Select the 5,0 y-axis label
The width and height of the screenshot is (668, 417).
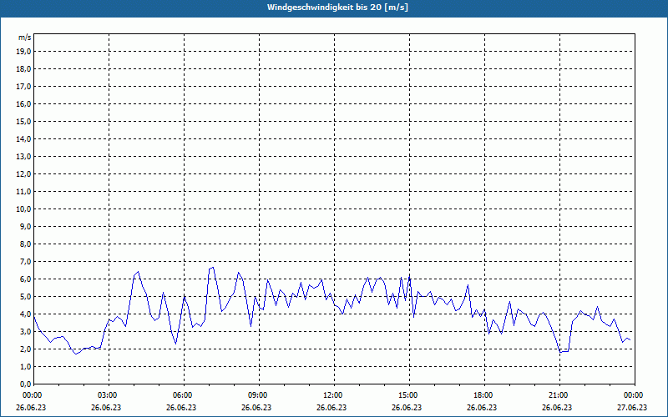coord(26,297)
